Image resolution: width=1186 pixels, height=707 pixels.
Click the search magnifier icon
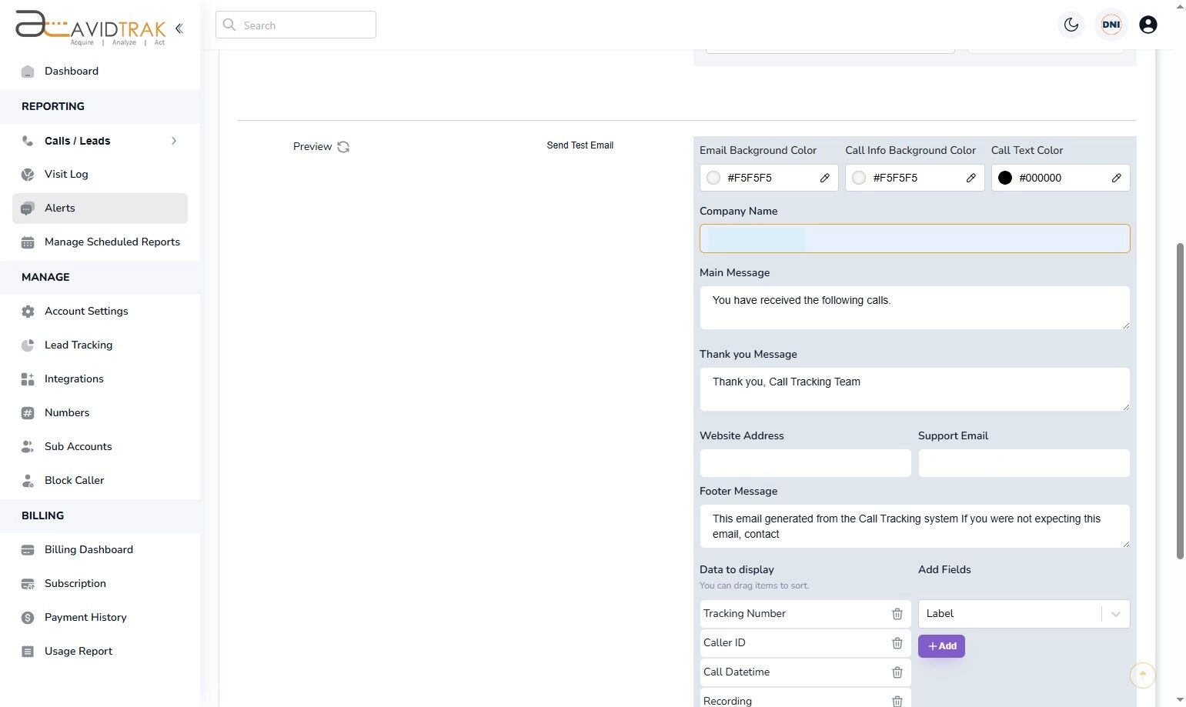click(229, 25)
